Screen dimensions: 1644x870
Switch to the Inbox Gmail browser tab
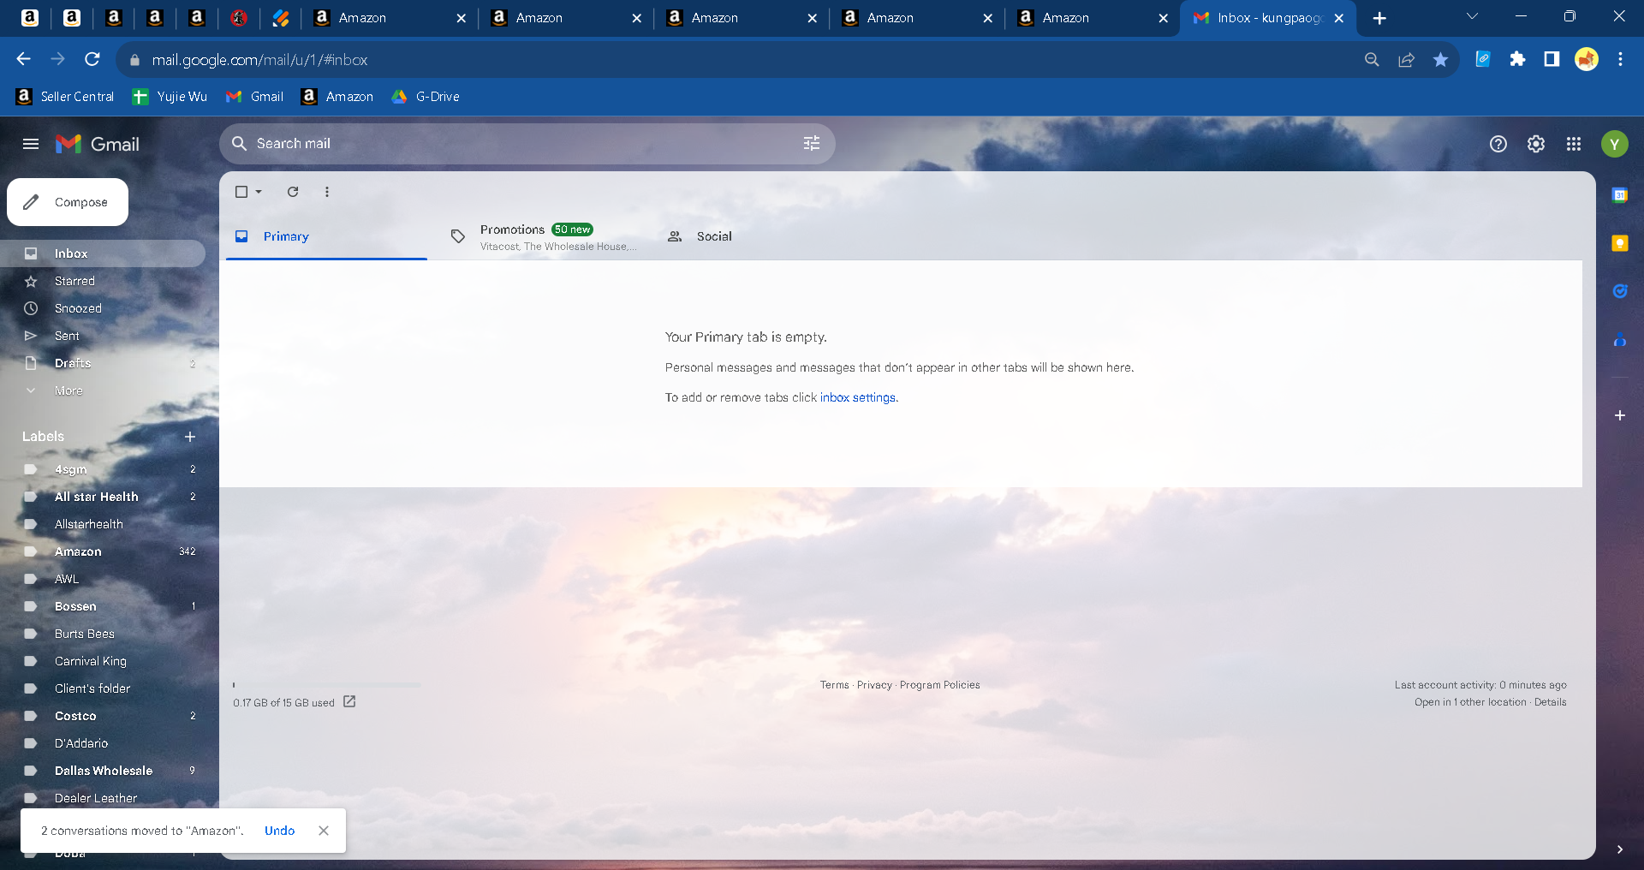1268,18
